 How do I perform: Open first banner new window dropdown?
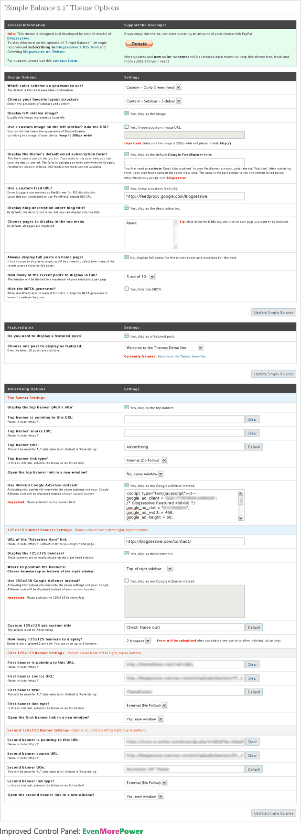(x=144, y=719)
